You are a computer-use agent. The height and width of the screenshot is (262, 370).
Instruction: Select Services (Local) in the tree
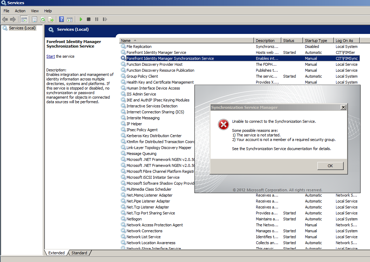pos(22,28)
